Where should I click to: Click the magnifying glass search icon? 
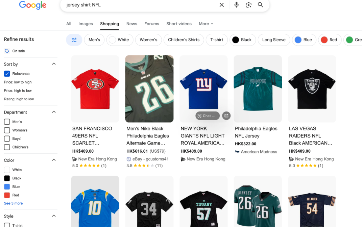click(260, 5)
